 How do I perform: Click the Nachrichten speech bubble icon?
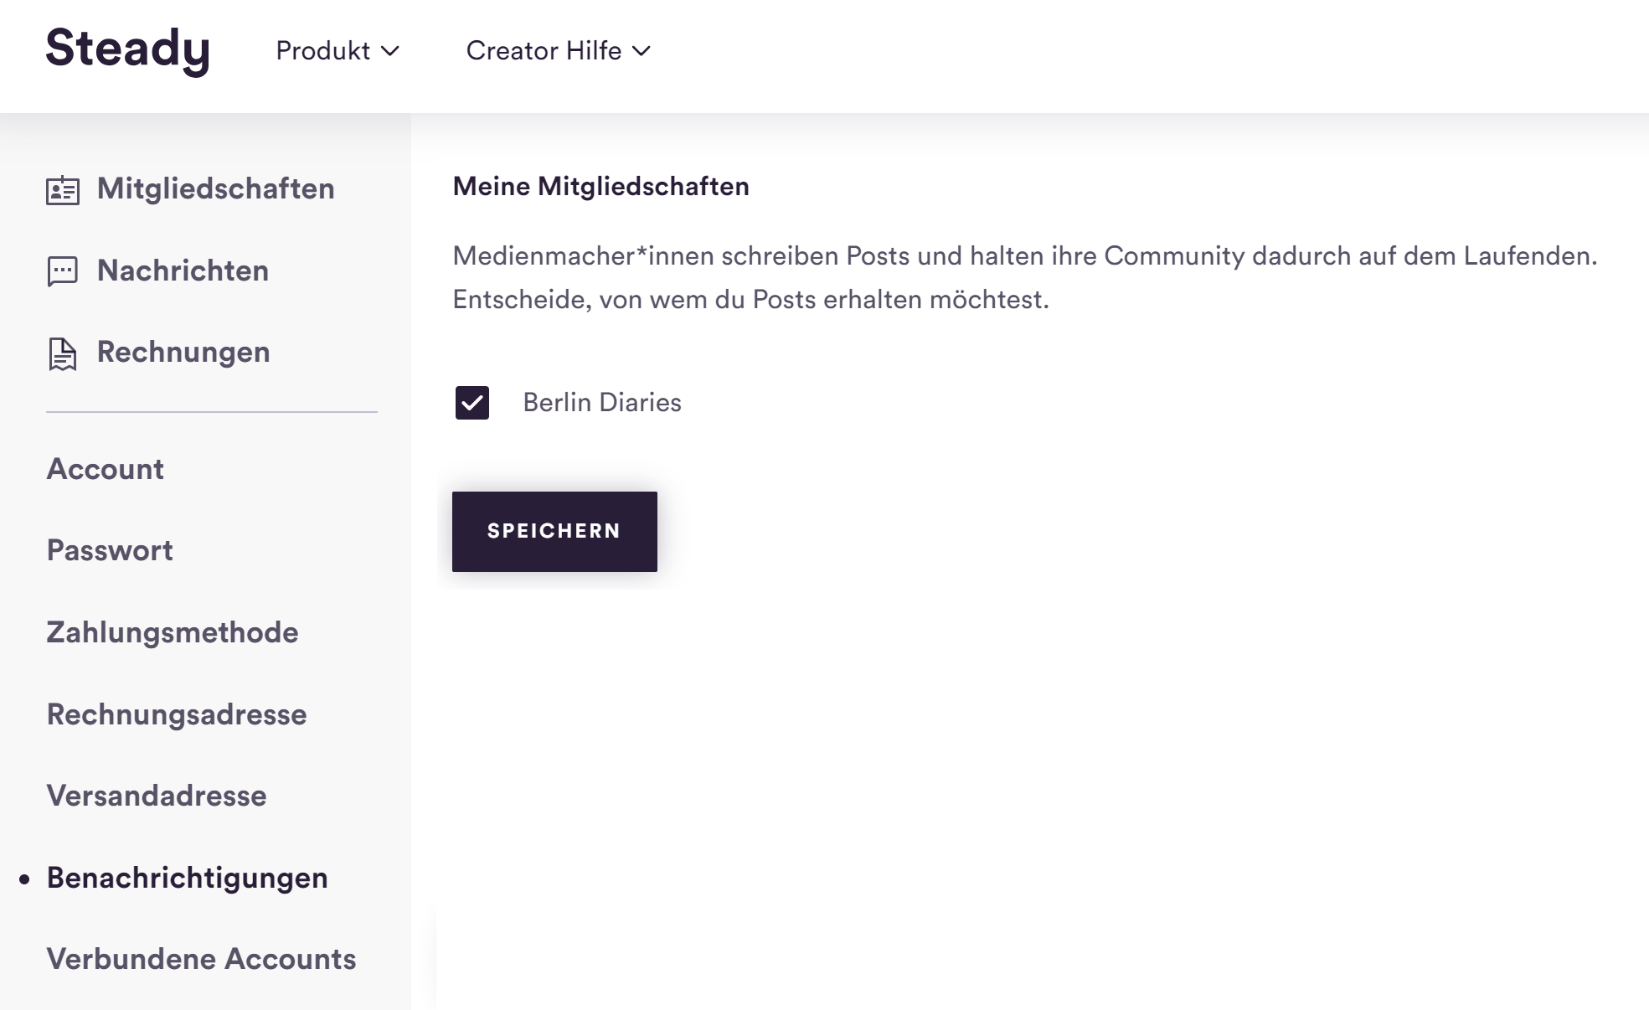pyautogui.click(x=63, y=271)
